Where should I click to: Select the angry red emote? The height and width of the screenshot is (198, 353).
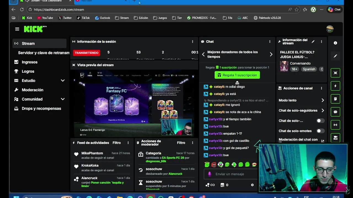pyautogui.click(x=214, y=164)
